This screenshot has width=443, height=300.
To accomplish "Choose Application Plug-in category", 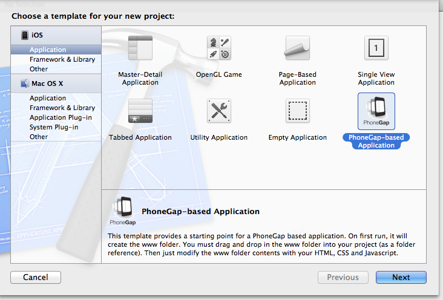I will point(56,117).
